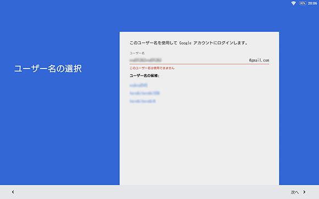Tap the forward chevron beside 次へ
Image resolution: width=319 pixels, height=199 pixels.
(x=304, y=192)
